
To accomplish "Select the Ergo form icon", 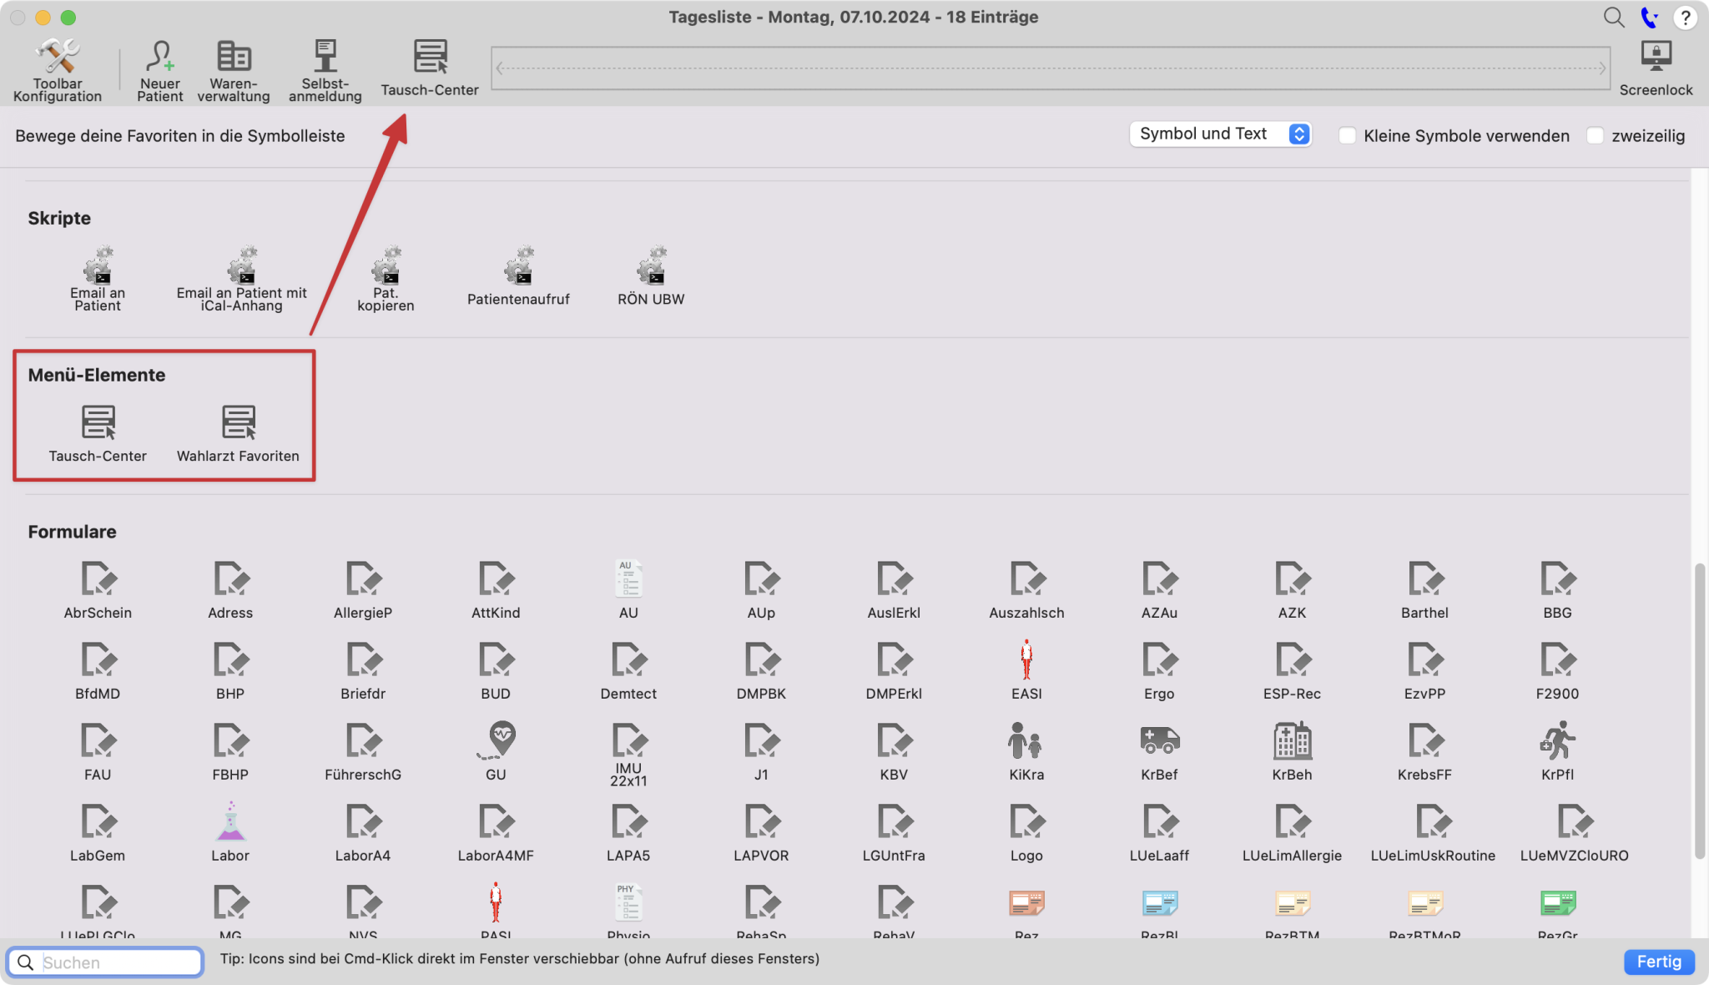I will [x=1159, y=670].
